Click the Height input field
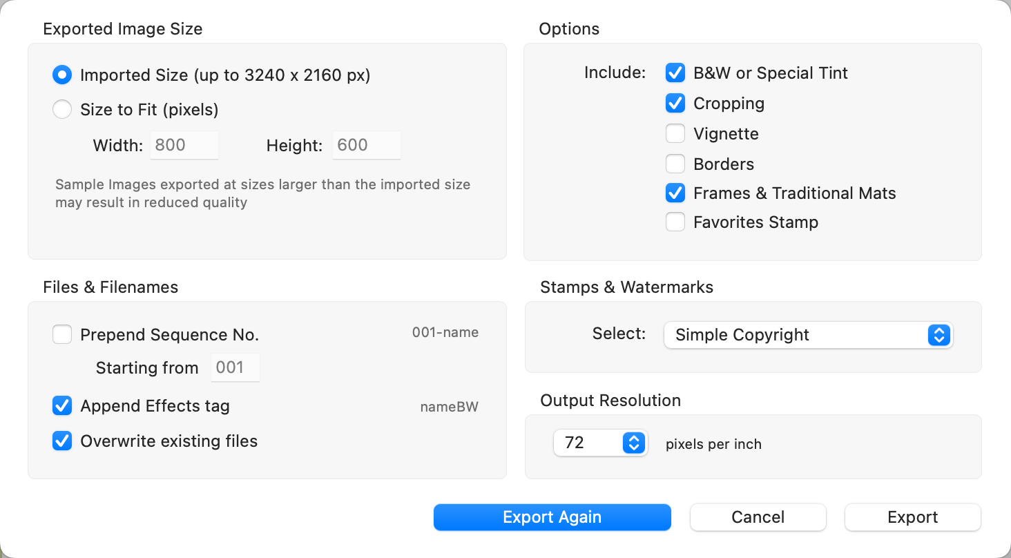This screenshot has width=1011, height=558. (x=366, y=145)
